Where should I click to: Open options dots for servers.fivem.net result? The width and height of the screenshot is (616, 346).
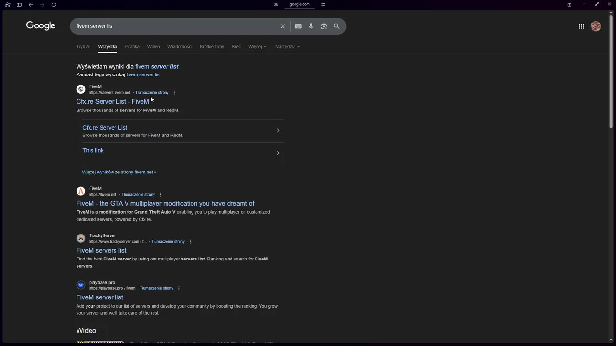(x=174, y=93)
